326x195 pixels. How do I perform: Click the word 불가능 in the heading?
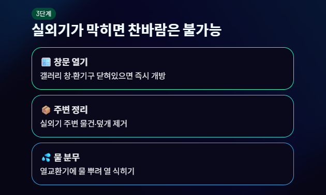202,30
